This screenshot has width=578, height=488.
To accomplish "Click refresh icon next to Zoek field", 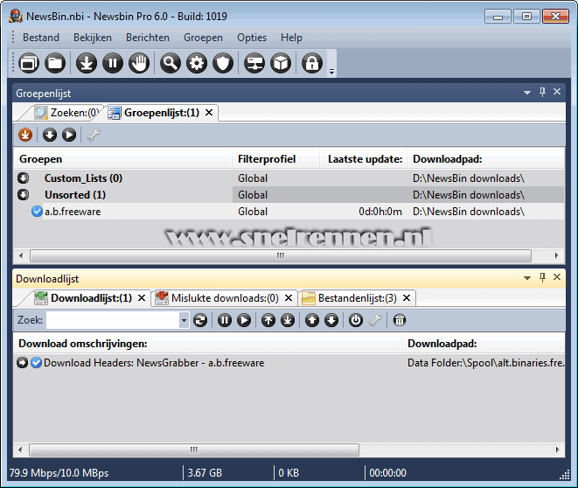I will click(x=200, y=320).
